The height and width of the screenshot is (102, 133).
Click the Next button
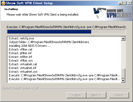[x=96, y=95]
